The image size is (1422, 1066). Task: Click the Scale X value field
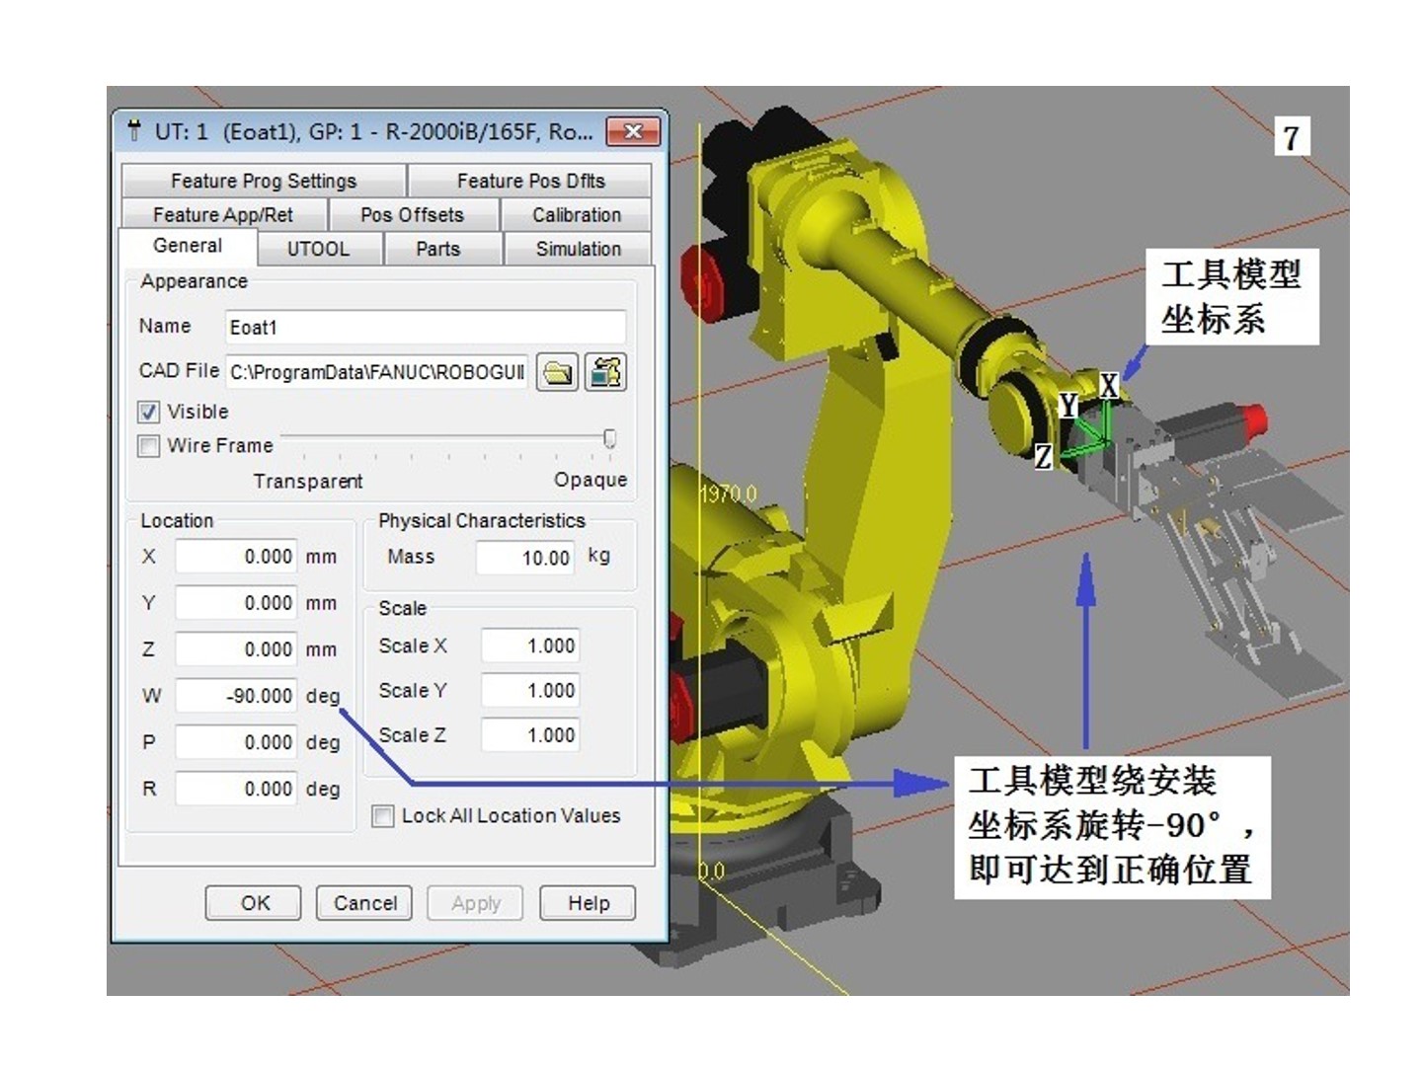(530, 646)
